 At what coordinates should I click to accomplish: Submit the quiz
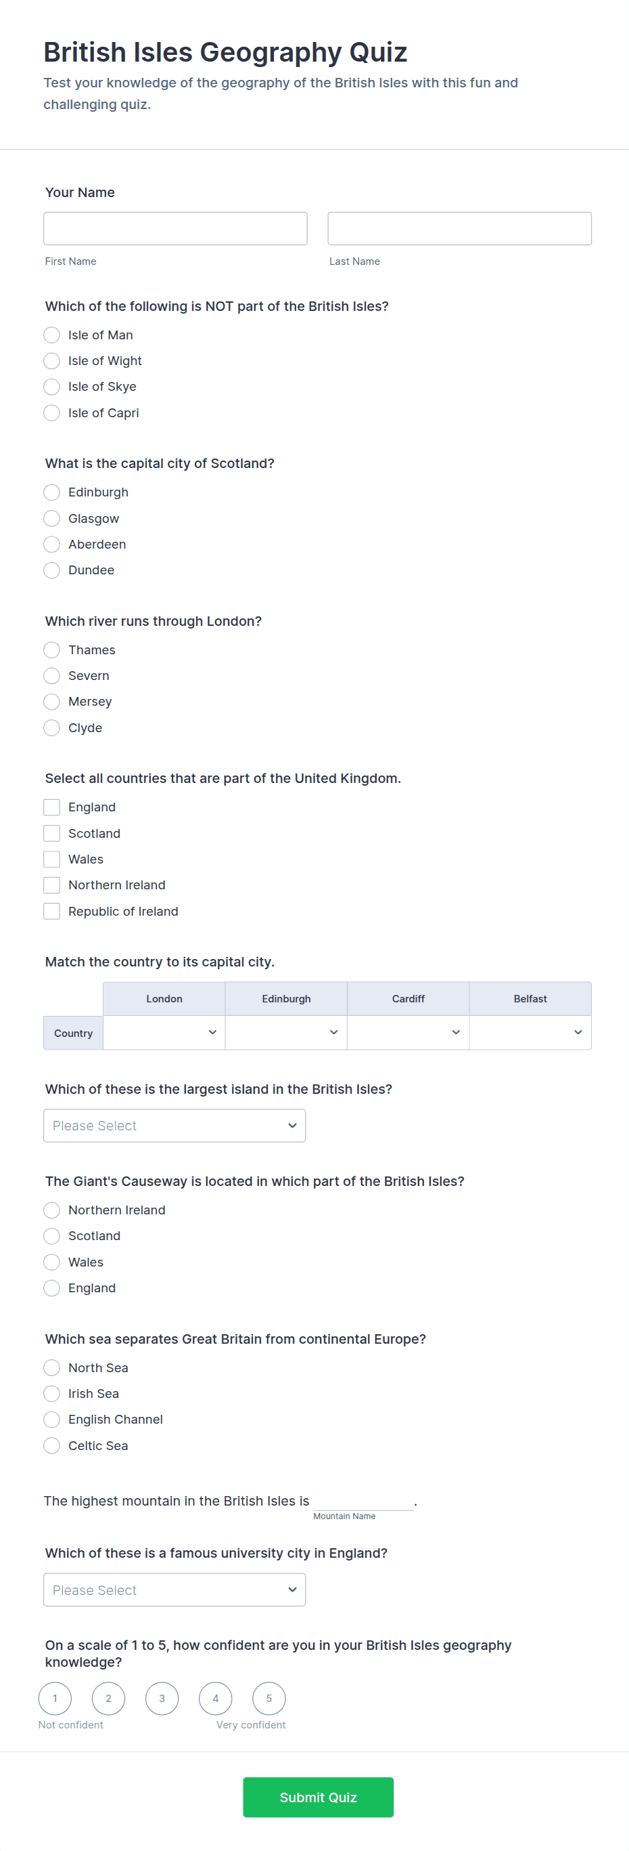click(x=318, y=1797)
